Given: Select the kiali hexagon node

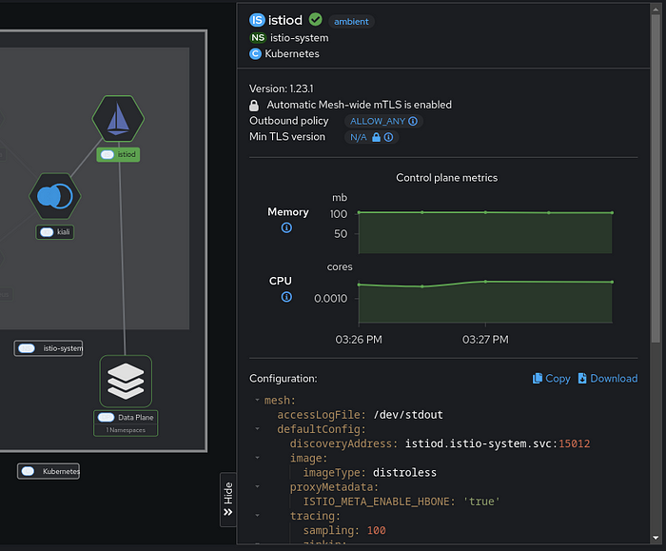Looking at the screenshot, I should [55, 196].
